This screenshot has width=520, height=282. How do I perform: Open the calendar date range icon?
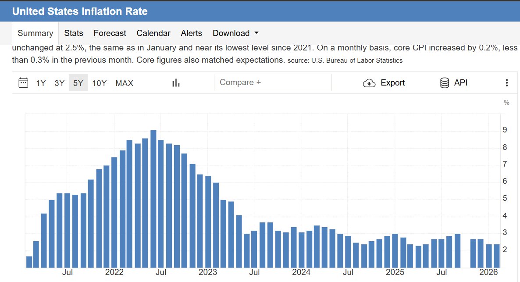click(23, 82)
